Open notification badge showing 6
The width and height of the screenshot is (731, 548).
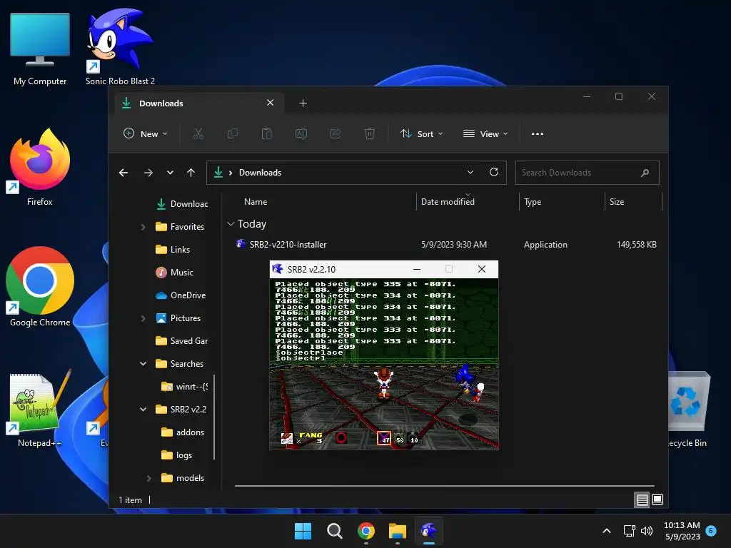point(711,531)
